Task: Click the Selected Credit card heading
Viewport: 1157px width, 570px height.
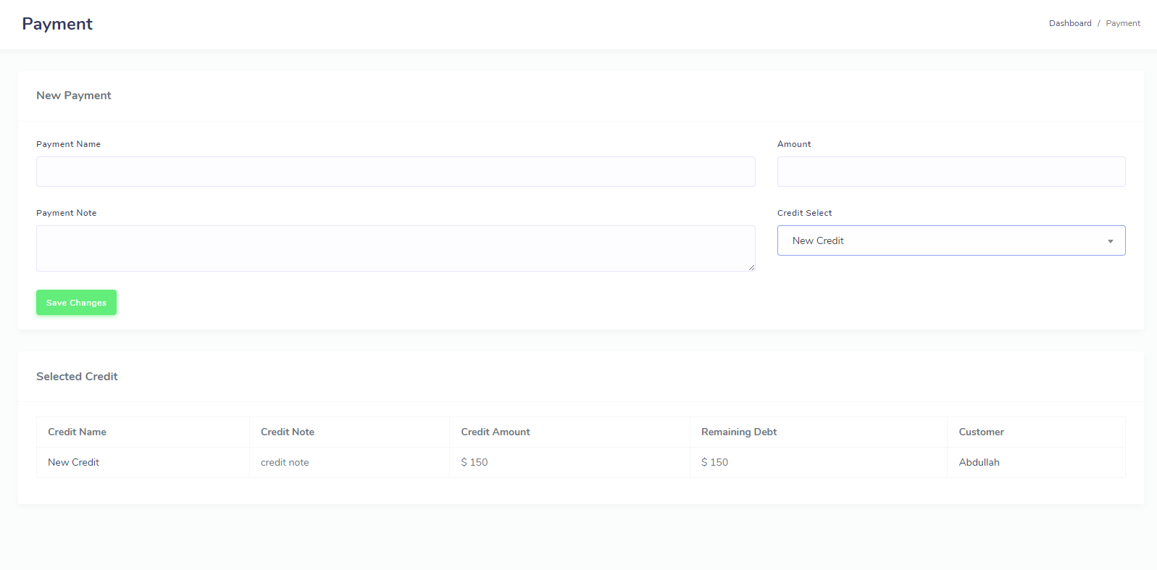Action: coord(77,377)
